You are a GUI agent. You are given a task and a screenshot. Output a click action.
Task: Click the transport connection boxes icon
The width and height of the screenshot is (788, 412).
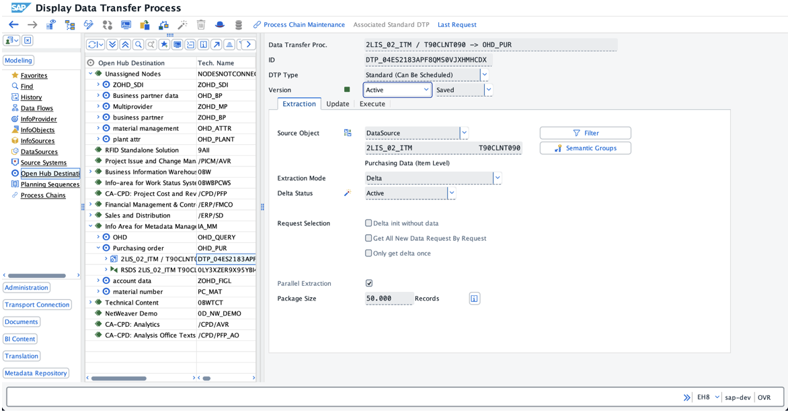[x=163, y=25]
